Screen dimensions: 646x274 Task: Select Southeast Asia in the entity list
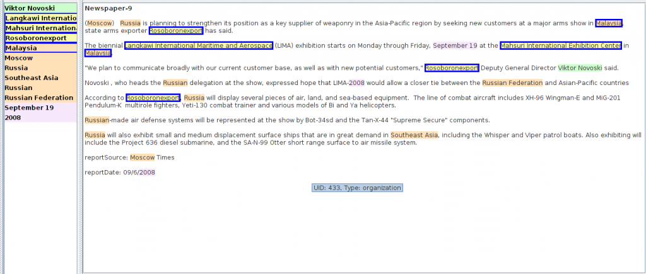pyautogui.click(x=40, y=77)
